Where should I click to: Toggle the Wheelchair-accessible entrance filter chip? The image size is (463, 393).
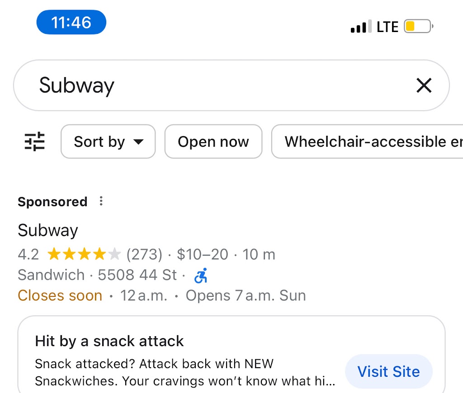coord(367,141)
